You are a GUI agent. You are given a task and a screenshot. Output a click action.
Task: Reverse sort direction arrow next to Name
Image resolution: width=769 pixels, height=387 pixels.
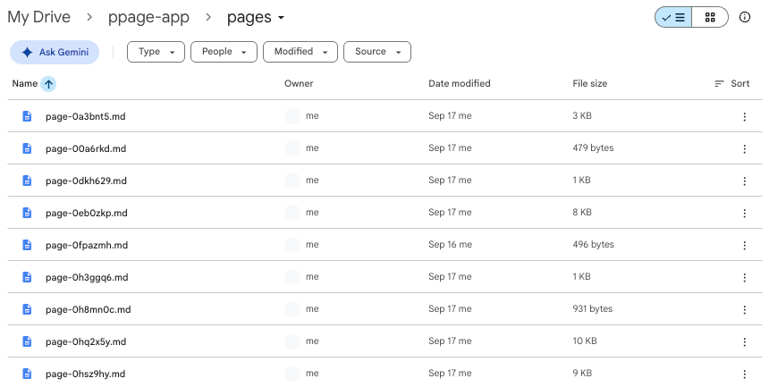point(48,84)
